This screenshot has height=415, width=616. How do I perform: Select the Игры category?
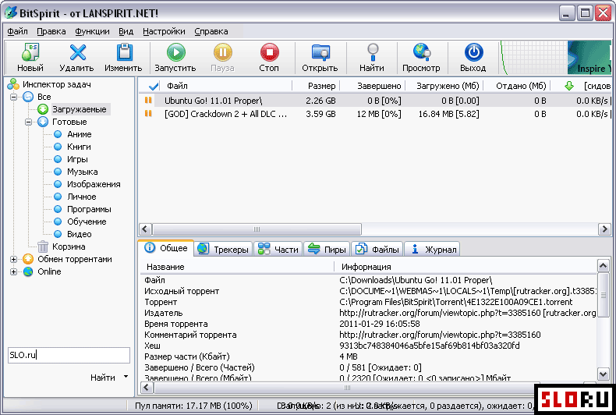[x=77, y=159]
